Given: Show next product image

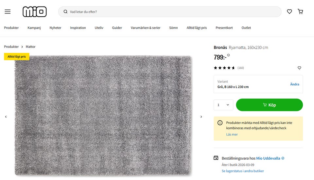Looking at the screenshot, I should pos(201,117).
